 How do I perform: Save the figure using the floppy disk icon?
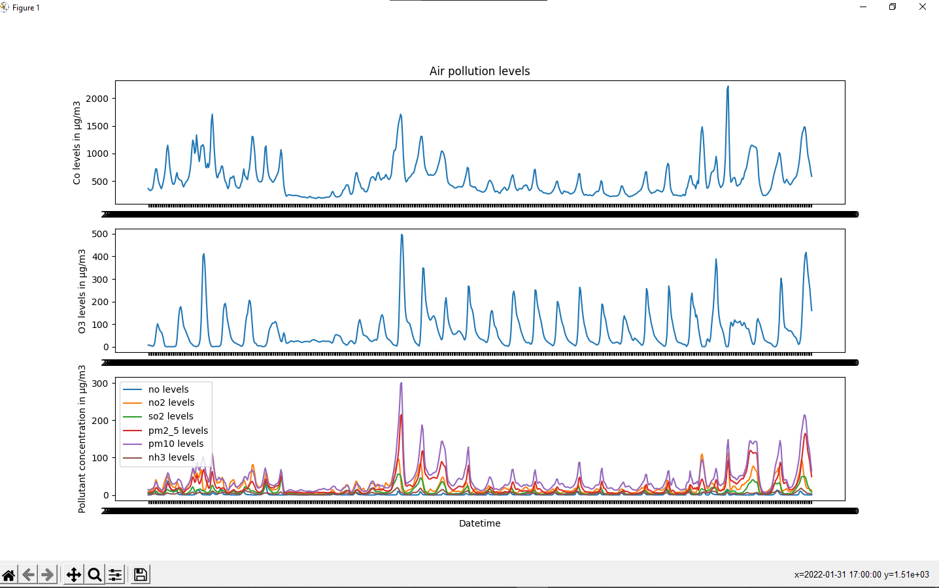pos(139,574)
